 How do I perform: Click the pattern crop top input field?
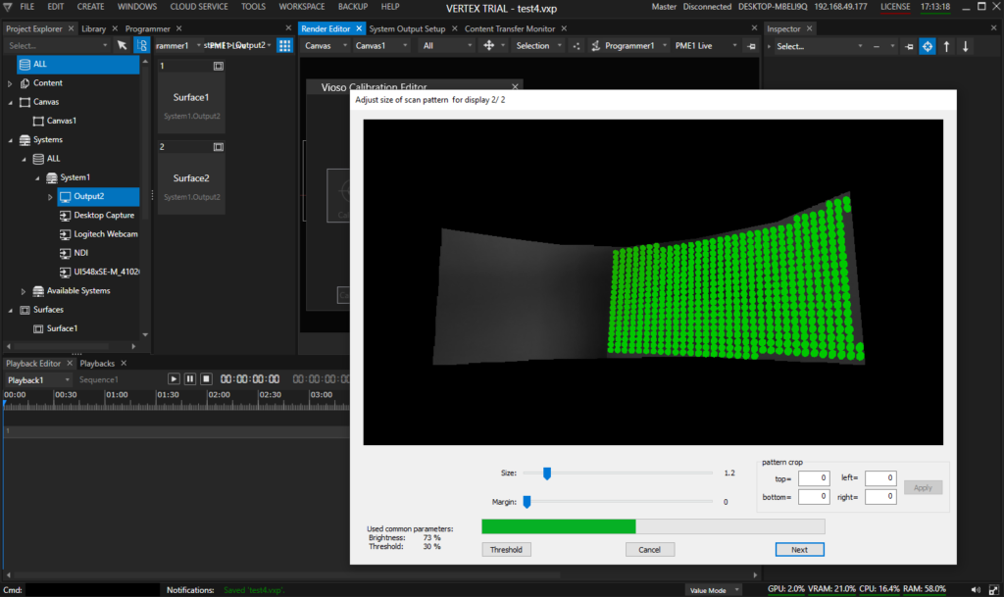tap(813, 478)
